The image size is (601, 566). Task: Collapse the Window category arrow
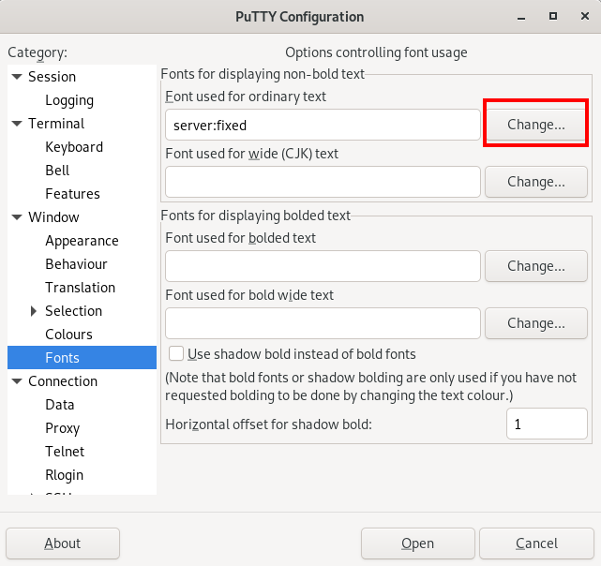coord(17,216)
